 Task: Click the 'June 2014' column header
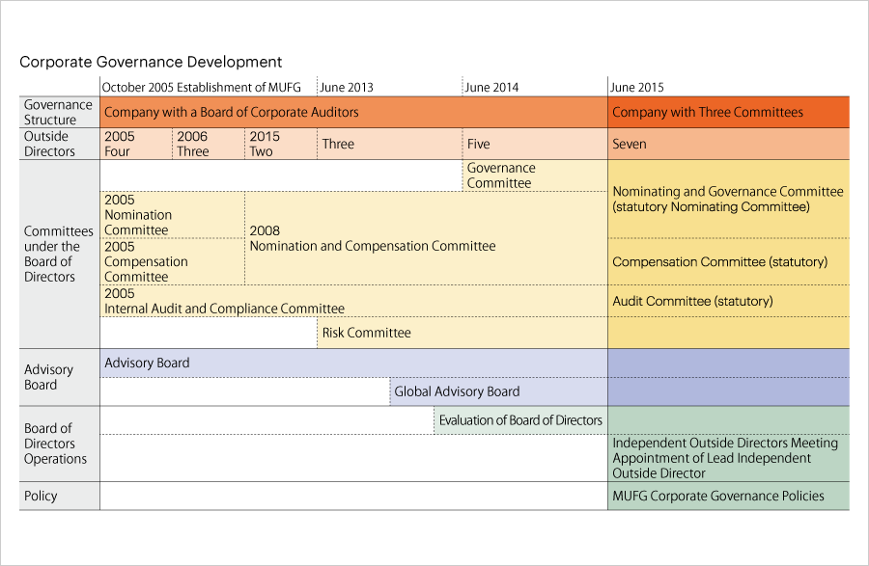(x=491, y=88)
